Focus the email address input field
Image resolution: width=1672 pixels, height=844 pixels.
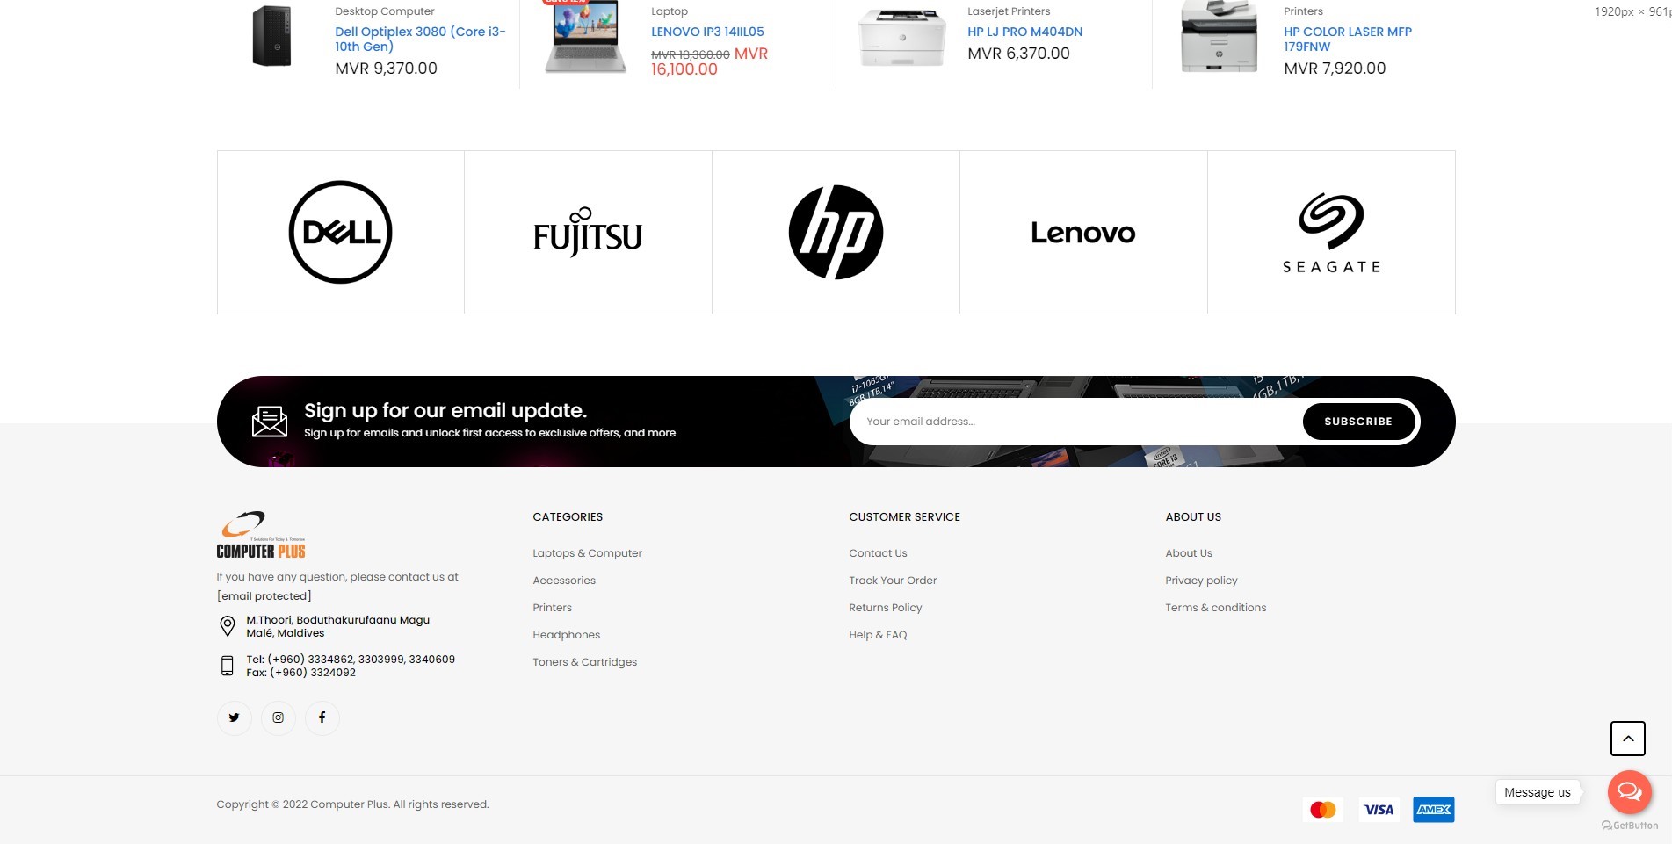[1076, 422]
